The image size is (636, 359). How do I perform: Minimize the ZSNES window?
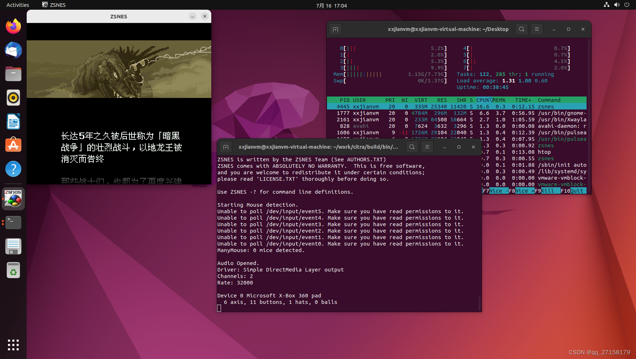coord(193,17)
